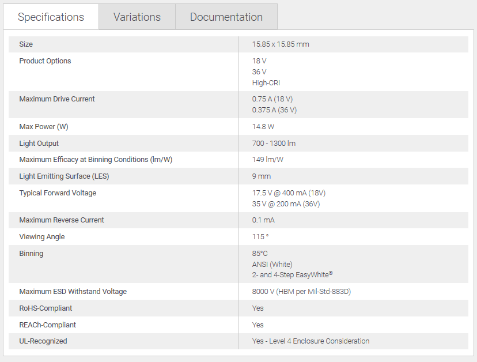Select the Specifications tab

point(51,17)
